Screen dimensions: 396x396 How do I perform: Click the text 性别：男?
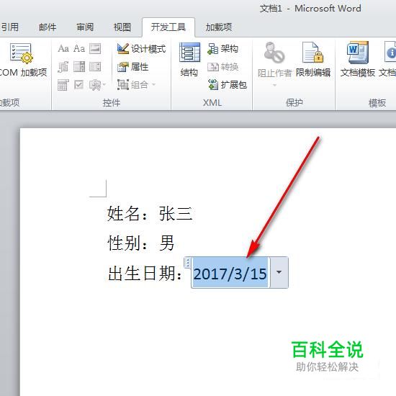[x=141, y=243]
